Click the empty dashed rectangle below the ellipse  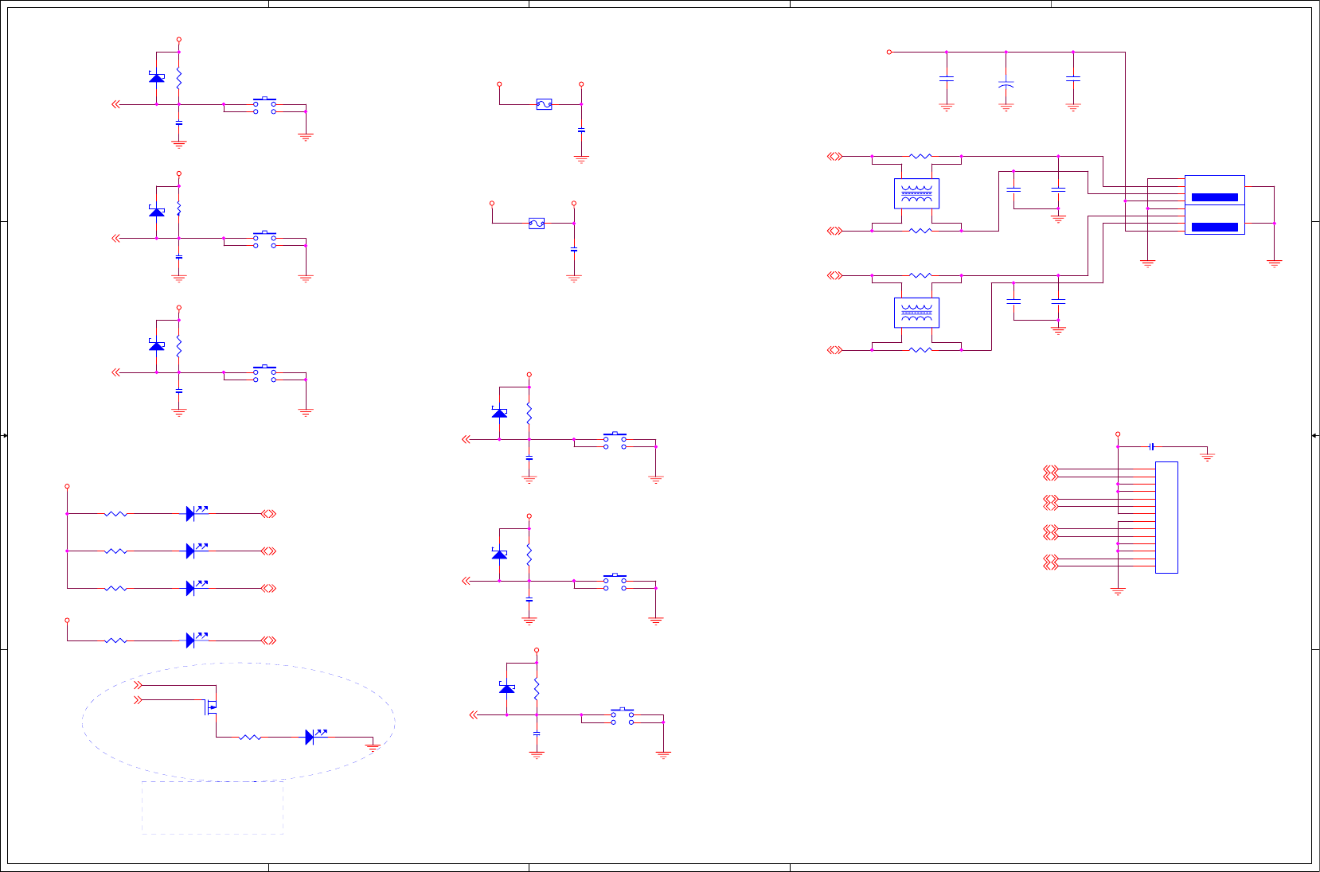coord(213,808)
